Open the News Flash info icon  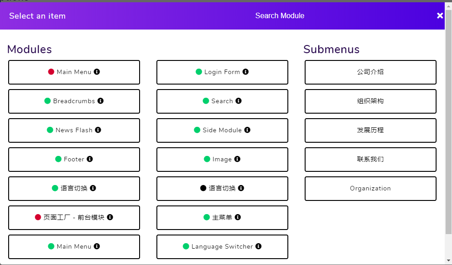click(x=98, y=130)
